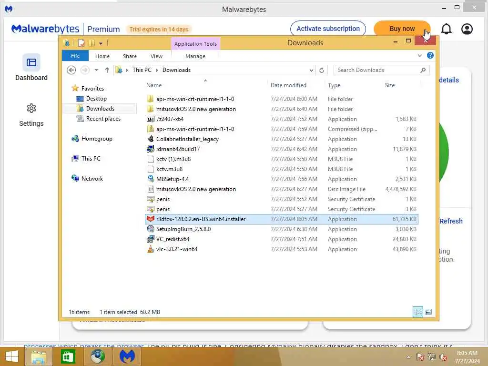Click Activate subscription button
The height and width of the screenshot is (366, 488).
click(328, 29)
